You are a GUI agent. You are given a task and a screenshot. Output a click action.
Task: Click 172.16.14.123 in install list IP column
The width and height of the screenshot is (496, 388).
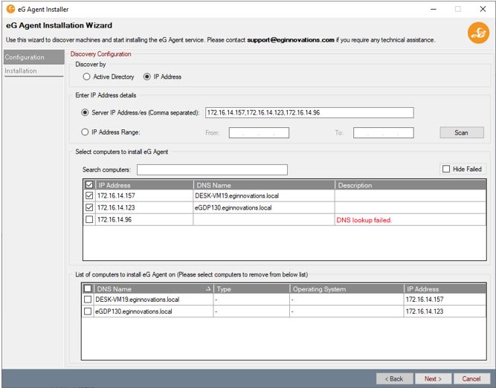(x=425, y=311)
